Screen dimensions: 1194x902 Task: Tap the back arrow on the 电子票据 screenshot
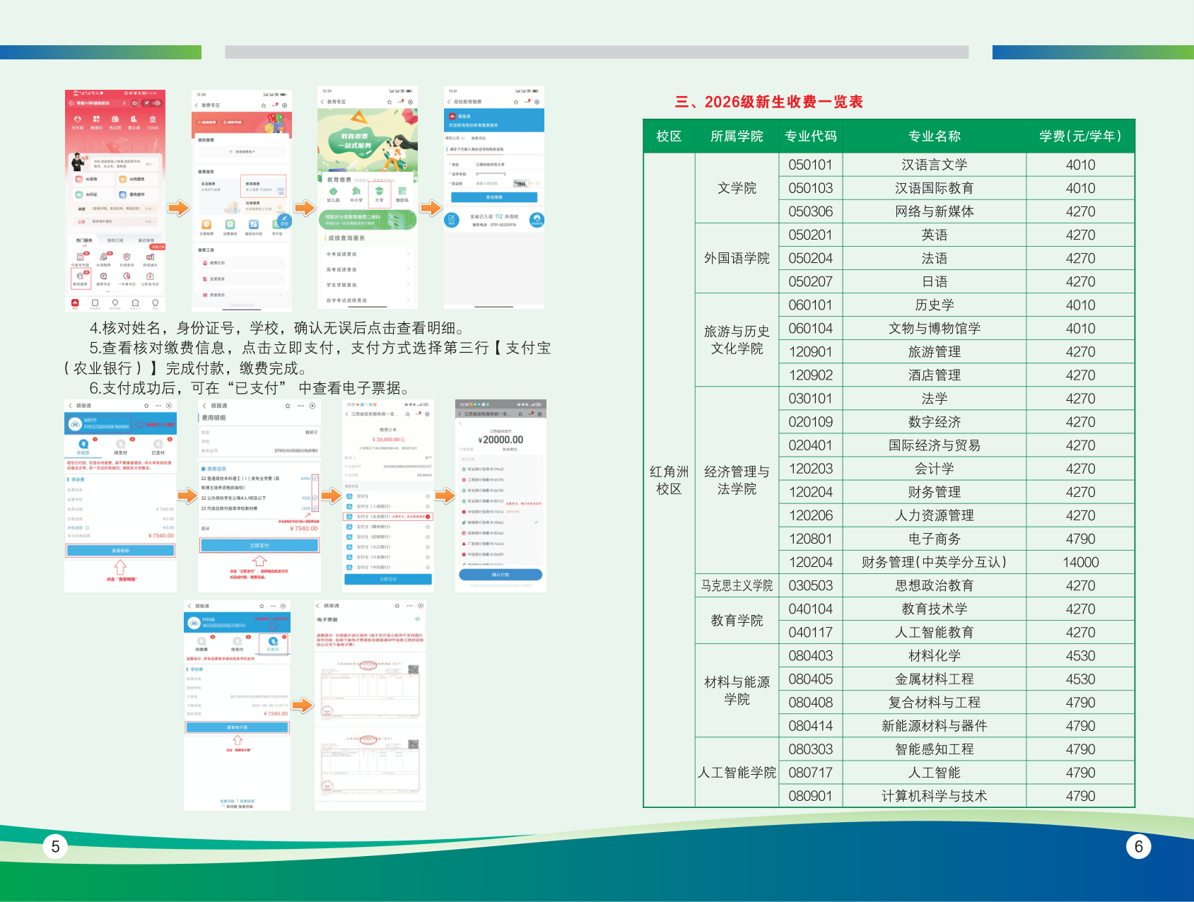tap(318, 606)
